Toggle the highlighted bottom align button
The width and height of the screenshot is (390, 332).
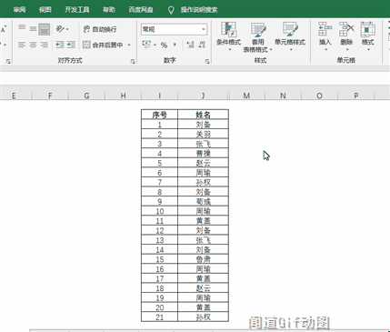[45, 29]
